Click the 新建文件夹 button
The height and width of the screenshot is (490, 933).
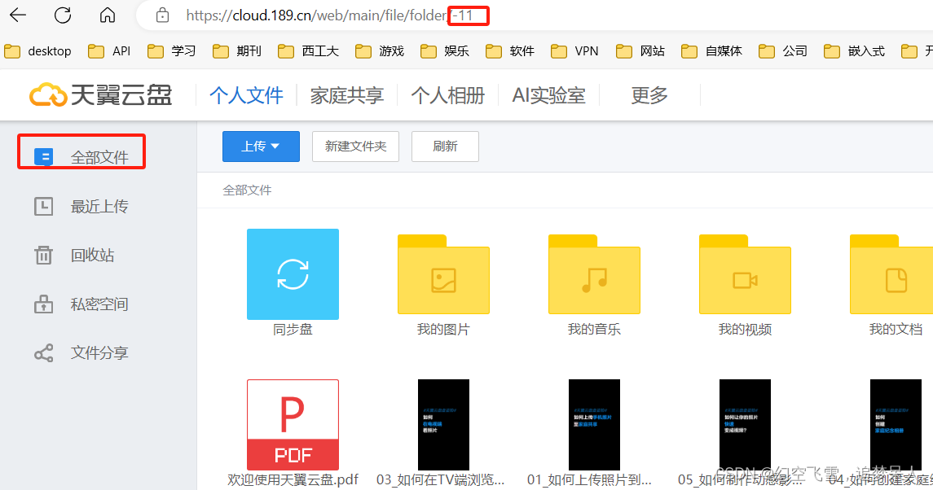(355, 147)
